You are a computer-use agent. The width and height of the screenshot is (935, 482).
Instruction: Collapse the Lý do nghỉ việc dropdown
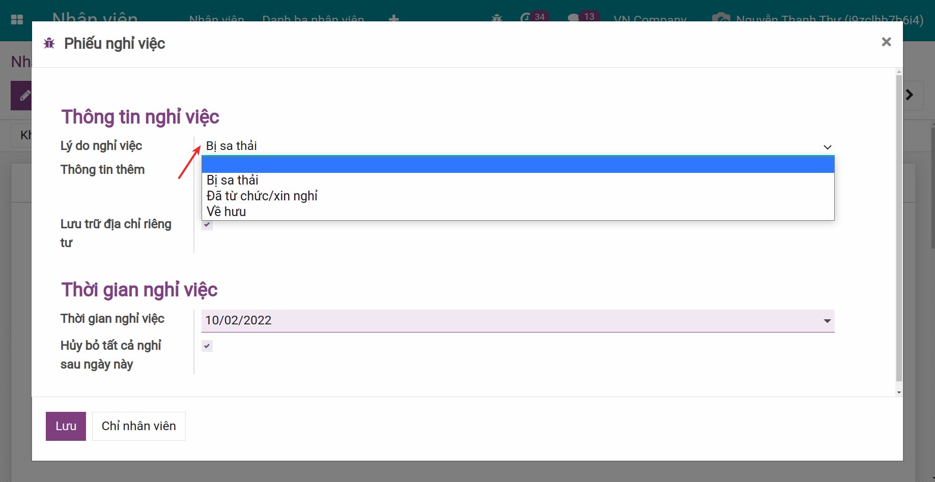pos(827,147)
